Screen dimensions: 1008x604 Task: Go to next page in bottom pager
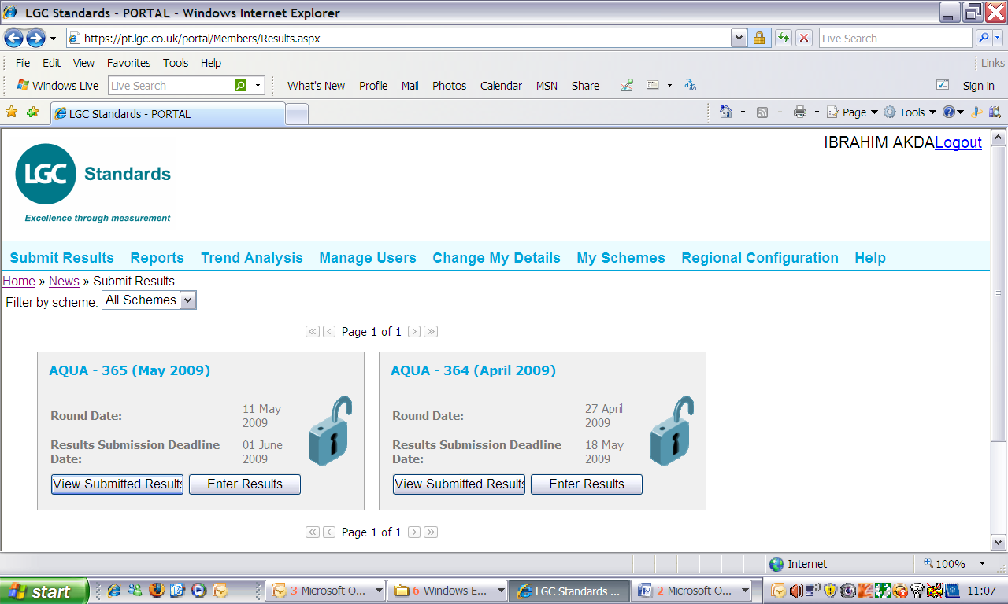pos(414,532)
